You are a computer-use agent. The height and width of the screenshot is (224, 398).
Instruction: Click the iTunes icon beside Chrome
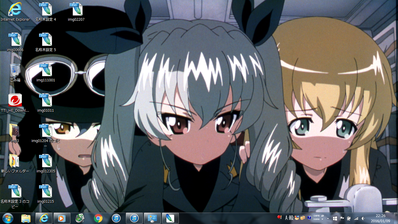pos(116,218)
